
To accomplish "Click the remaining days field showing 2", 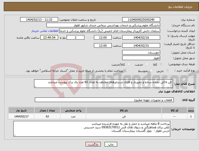I will coord(76,37).
